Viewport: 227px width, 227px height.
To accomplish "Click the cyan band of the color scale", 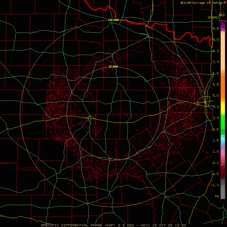I will coord(223,139).
